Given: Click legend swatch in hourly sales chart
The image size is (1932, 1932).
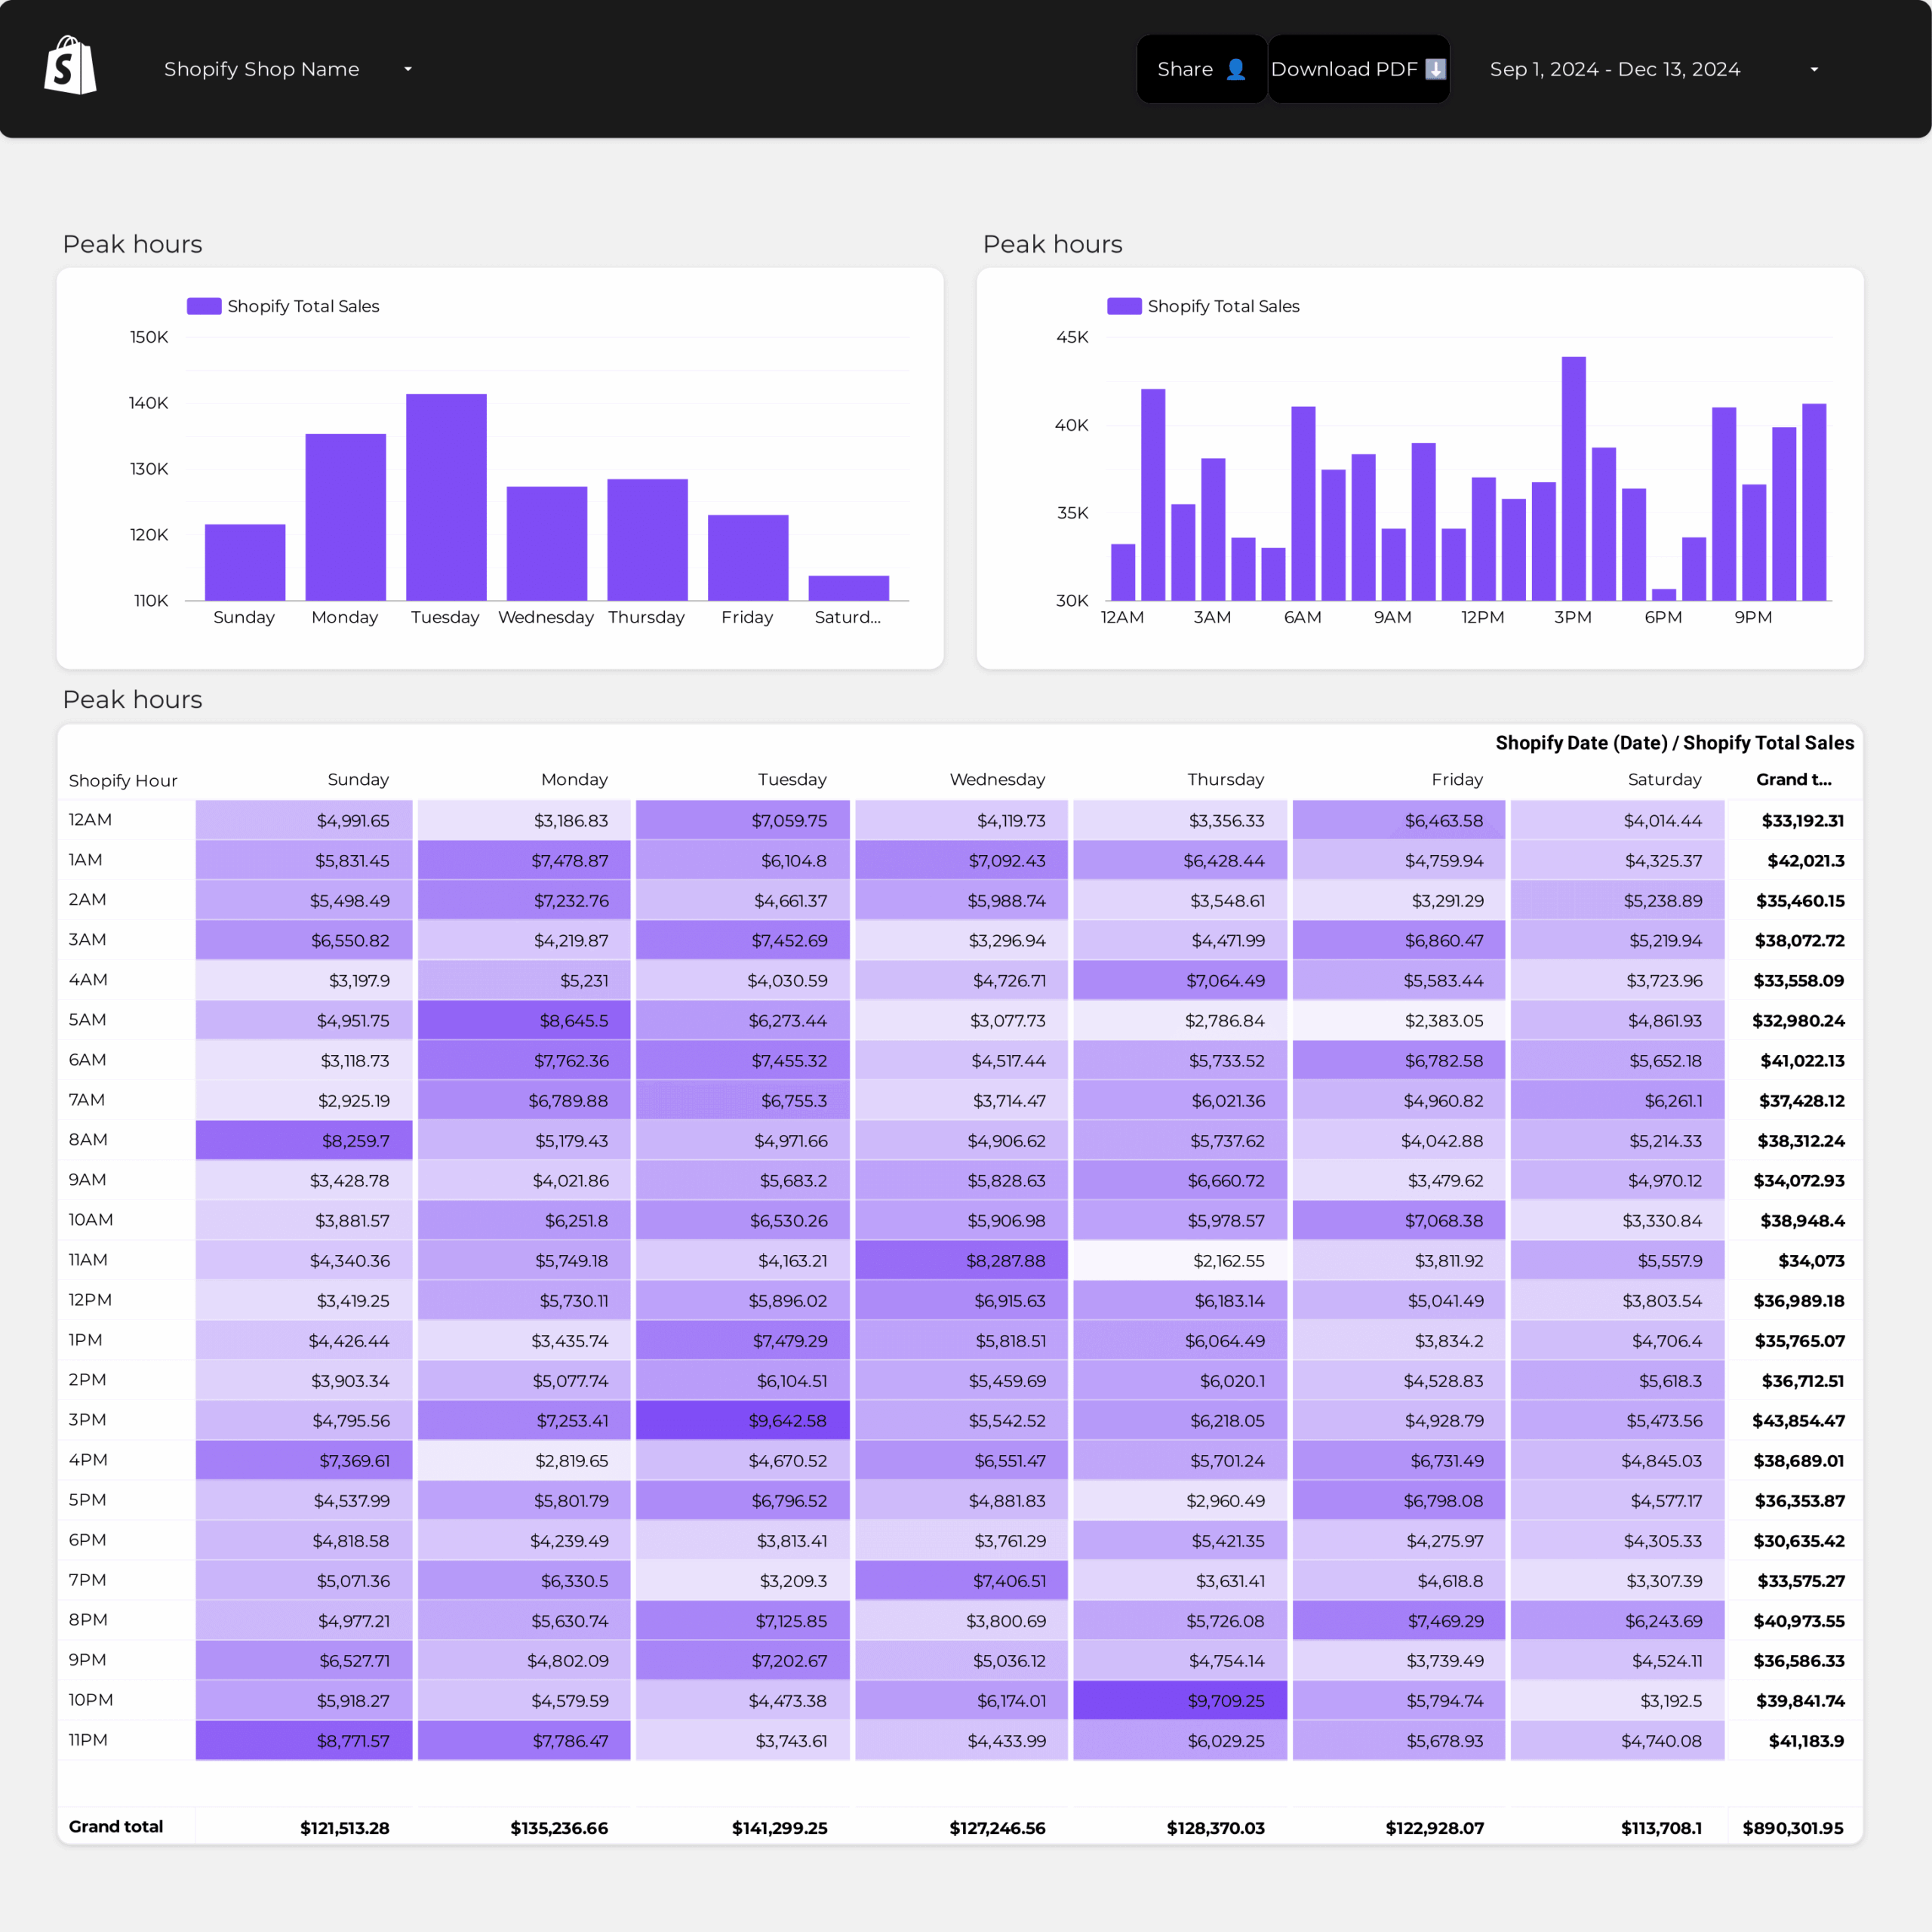Looking at the screenshot, I should (1124, 306).
